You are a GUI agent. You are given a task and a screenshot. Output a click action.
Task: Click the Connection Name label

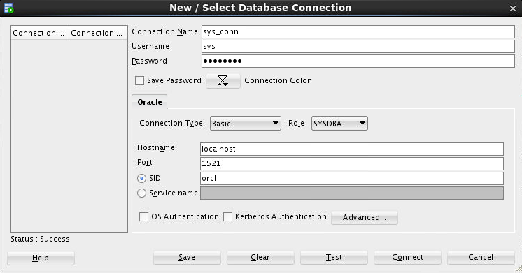tap(165, 32)
